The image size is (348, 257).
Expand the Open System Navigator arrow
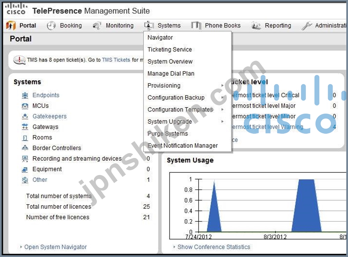tap(21, 247)
